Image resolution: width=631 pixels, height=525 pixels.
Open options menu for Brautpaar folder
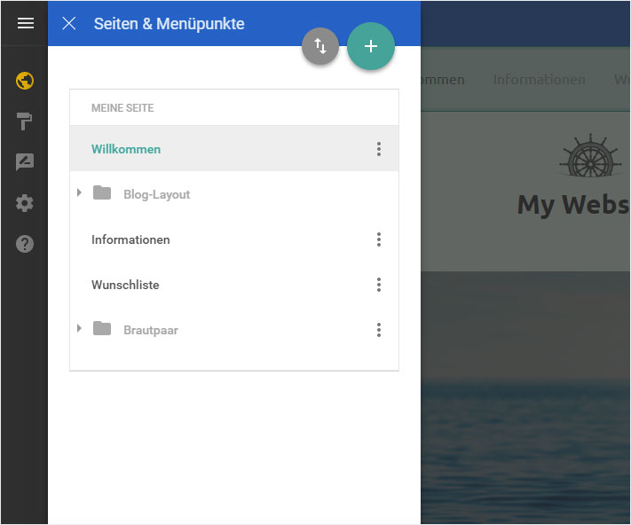379,330
